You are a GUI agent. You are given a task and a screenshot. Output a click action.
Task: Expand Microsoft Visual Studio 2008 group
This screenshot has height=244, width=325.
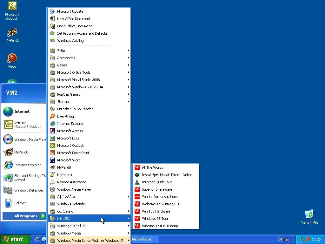coord(89,80)
